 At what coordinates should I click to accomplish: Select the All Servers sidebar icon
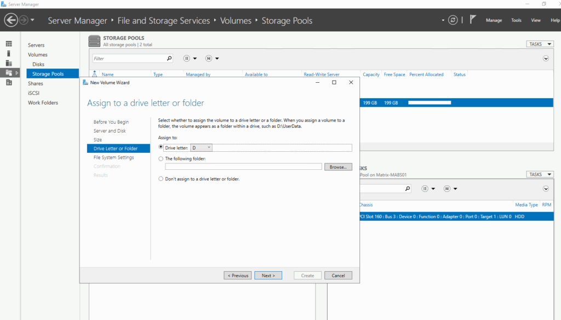pyautogui.click(x=9, y=63)
